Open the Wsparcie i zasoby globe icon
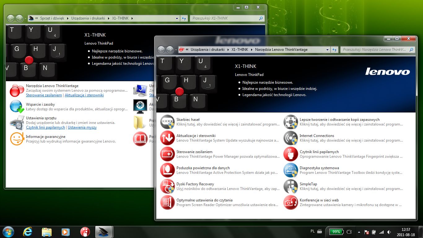Screen dimensions: 423x238 point(17,107)
